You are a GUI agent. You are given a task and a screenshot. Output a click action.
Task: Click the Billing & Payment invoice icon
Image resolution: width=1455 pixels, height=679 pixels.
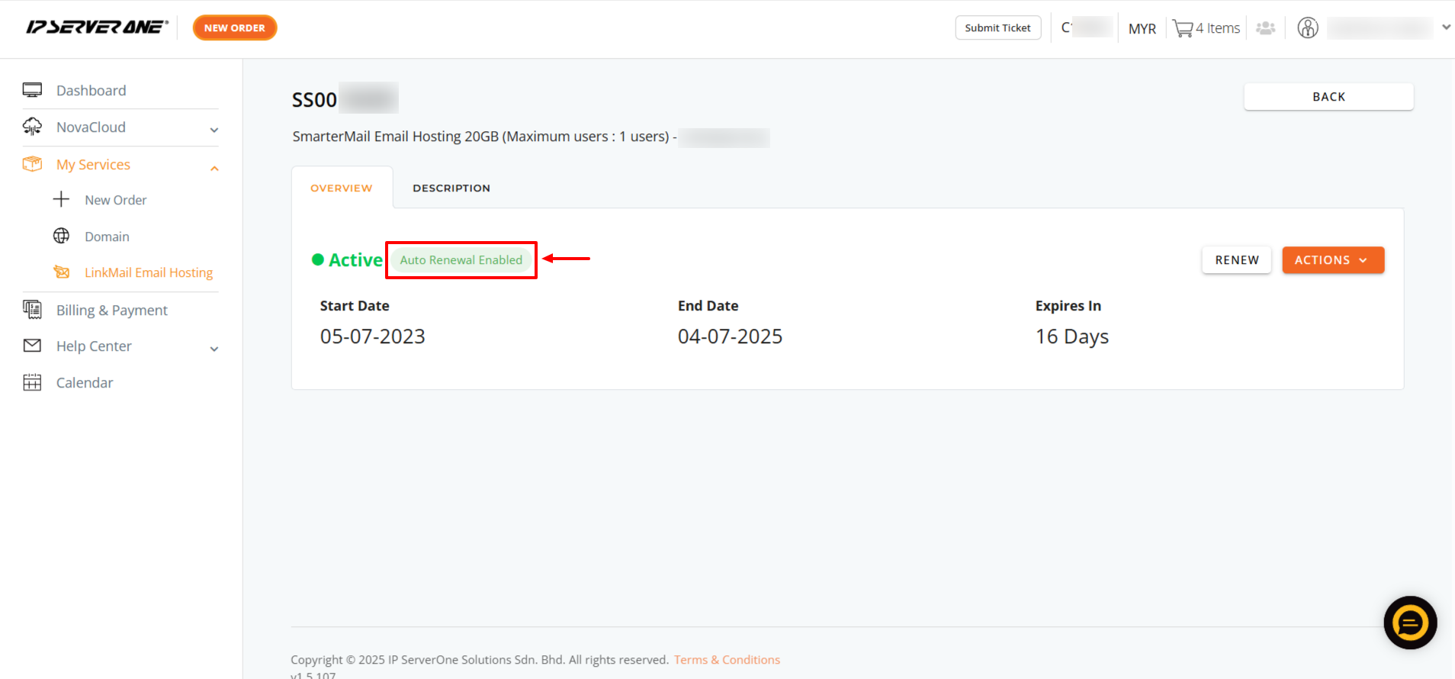coord(32,310)
